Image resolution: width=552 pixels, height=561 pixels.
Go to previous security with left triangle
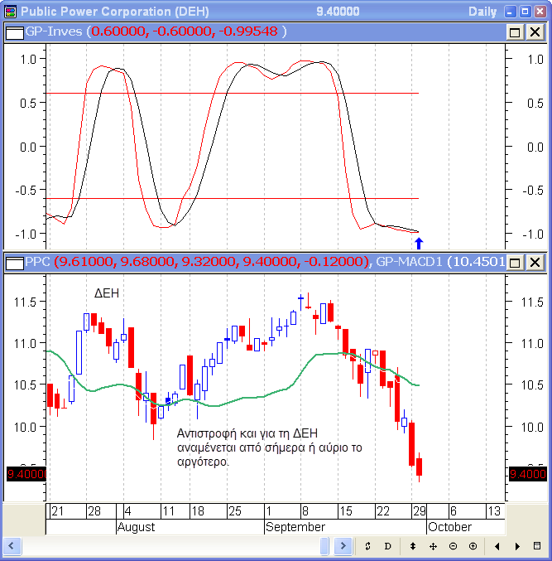497,547
